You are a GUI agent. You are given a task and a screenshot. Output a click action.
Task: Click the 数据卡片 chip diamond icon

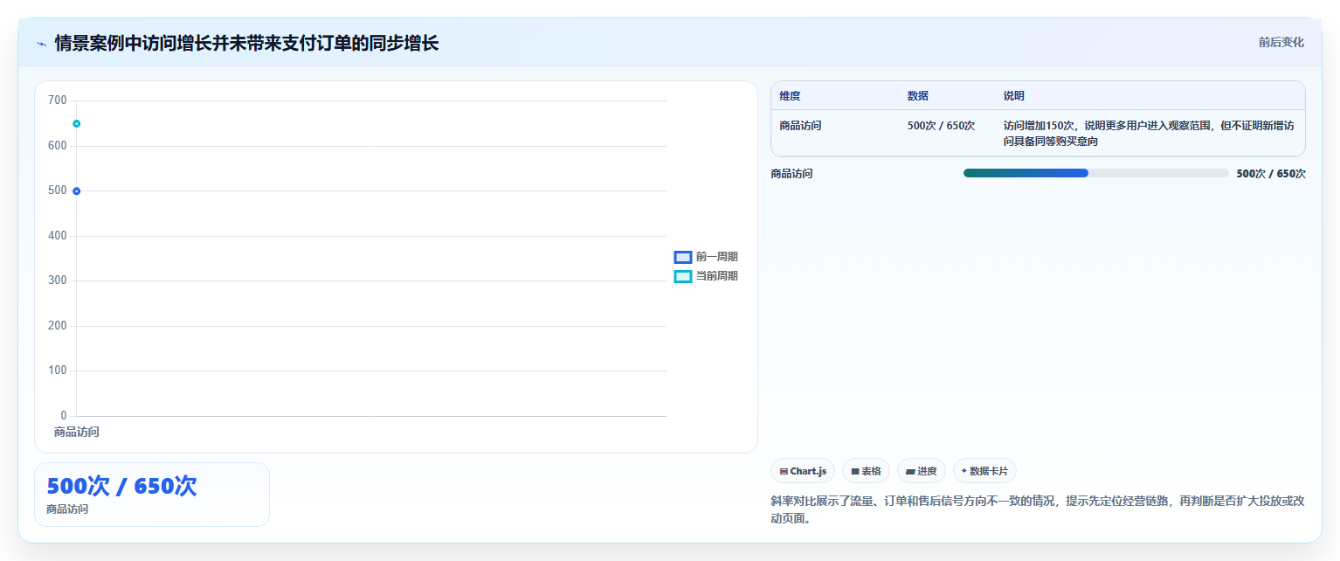click(x=964, y=471)
